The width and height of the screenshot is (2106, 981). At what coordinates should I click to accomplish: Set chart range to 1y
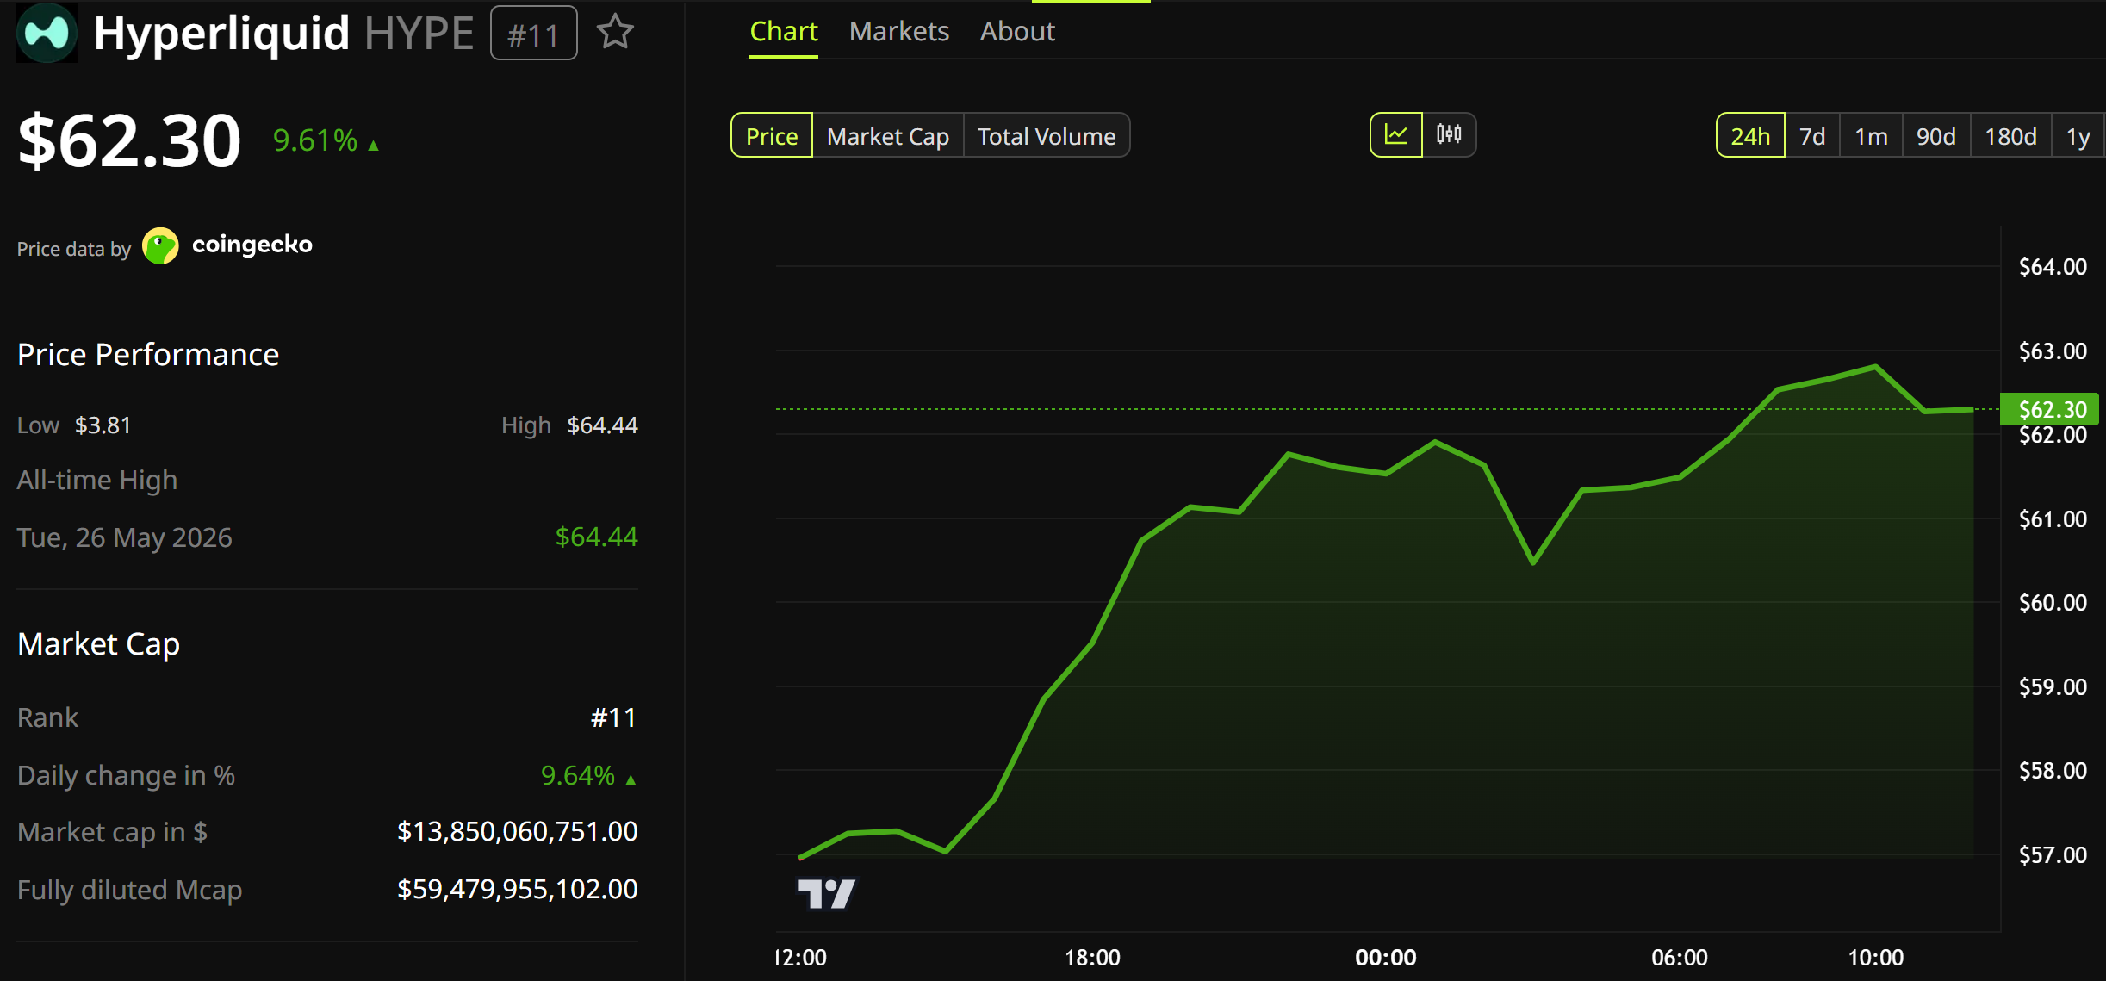pyautogui.click(x=2078, y=136)
